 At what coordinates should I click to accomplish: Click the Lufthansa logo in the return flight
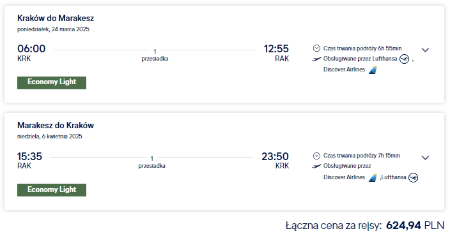413,177
